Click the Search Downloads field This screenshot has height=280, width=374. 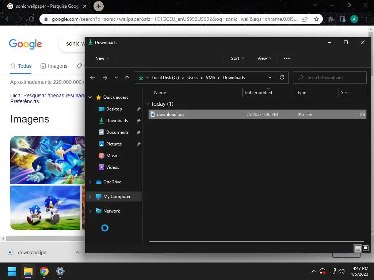tap(330, 78)
